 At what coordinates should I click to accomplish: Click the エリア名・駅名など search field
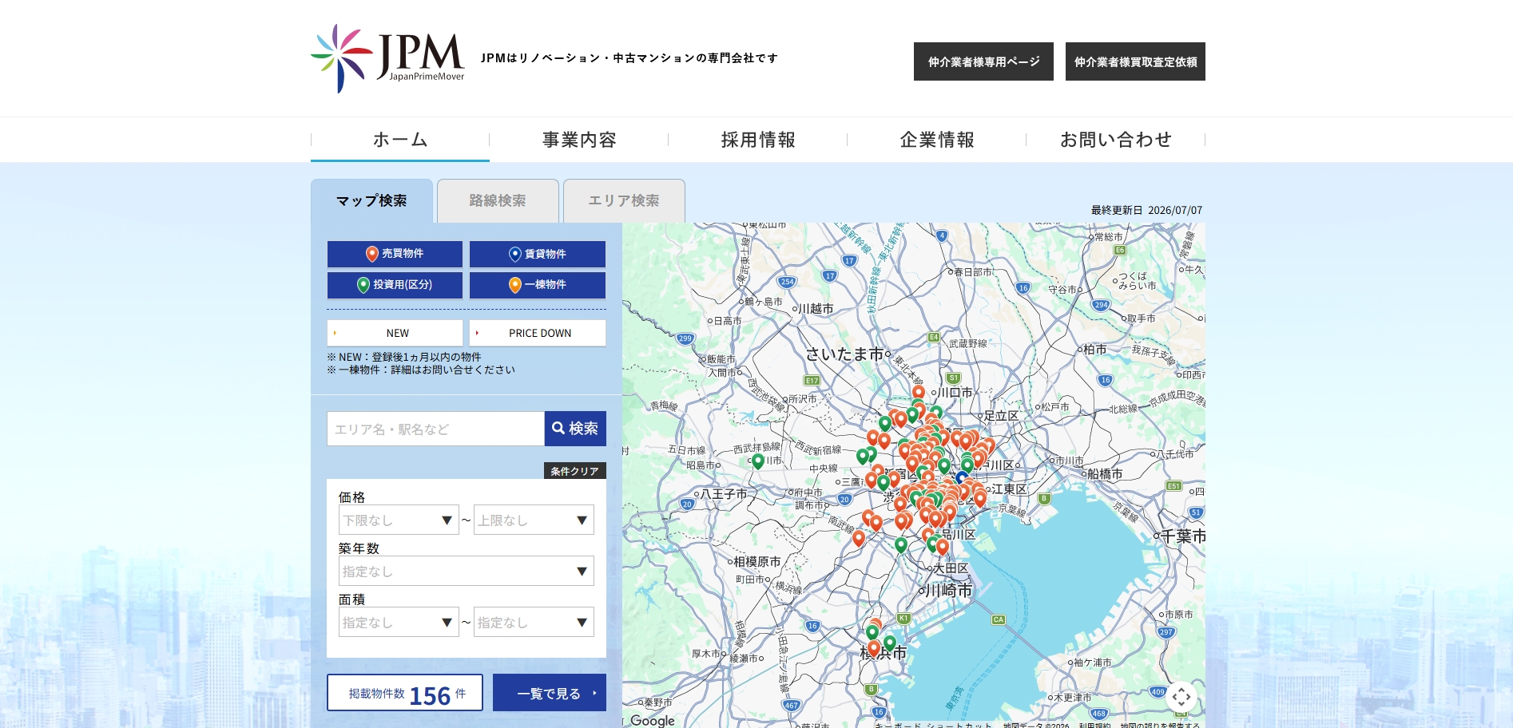(x=435, y=429)
